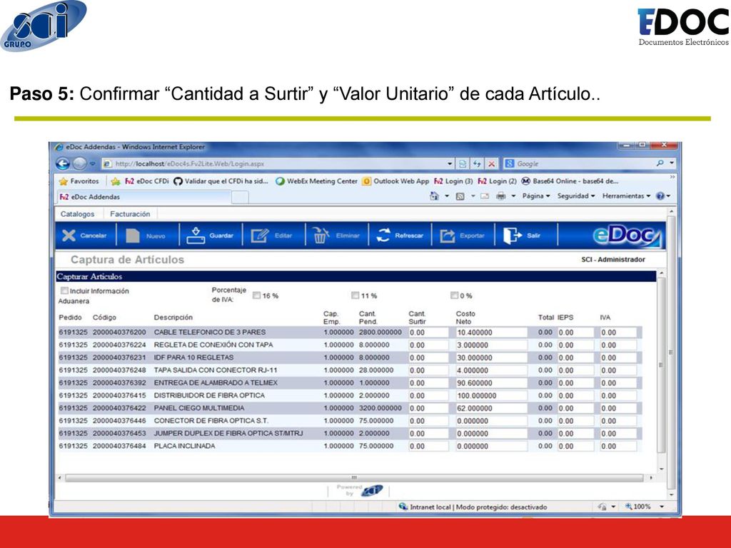The width and height of the screenshot is (731, 548).
Task: Open Validar que el CFDi favorite
Action: pos(221,181)
